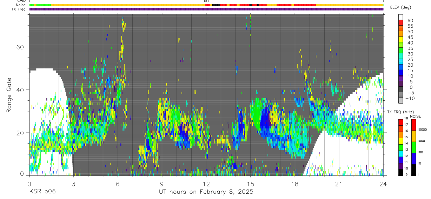Click the x-axis tick label '6'
The height and width of the screenshot is (199, 431).
[x=118, y=184]
